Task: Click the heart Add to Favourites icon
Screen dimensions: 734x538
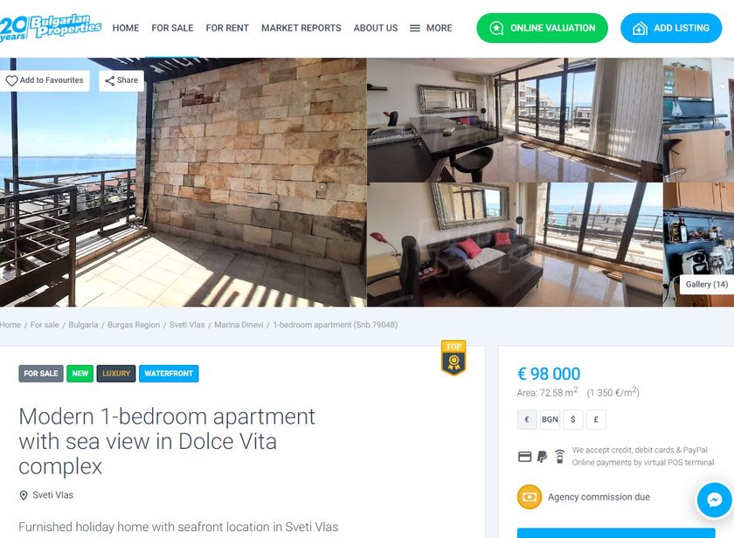Action: click(11, 80)
